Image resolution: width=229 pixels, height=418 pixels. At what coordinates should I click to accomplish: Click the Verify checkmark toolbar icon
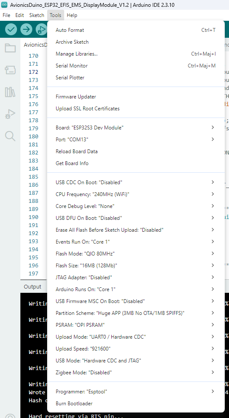[11, 29]
